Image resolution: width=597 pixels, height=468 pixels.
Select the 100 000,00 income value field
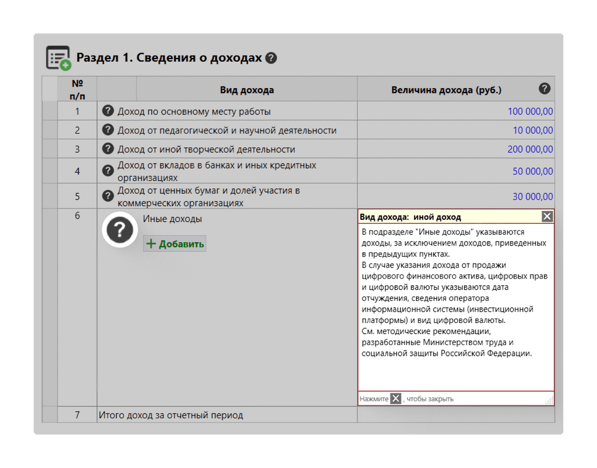click(x=529, y=111)
